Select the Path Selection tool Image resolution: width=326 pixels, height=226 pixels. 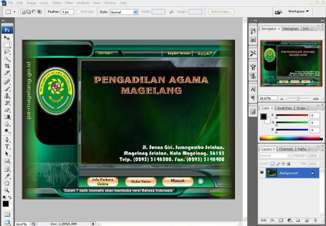tap(7, 154)
